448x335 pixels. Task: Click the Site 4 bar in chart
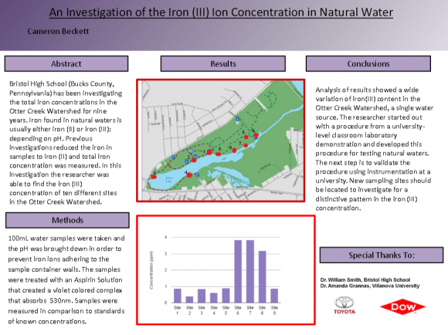click(214, 298)
